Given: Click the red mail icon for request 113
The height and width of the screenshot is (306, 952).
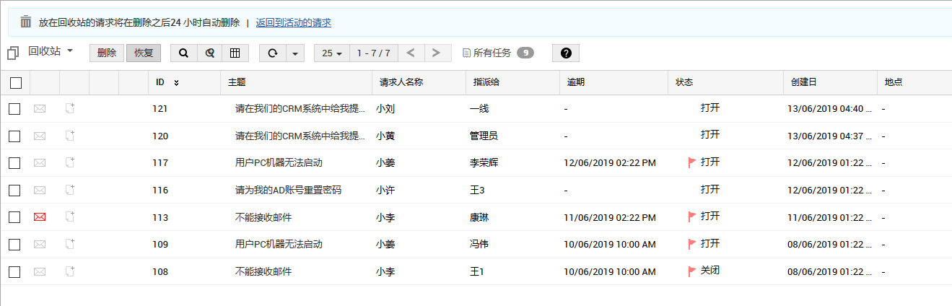Looking at the screenshot, I should coord(40,217).
